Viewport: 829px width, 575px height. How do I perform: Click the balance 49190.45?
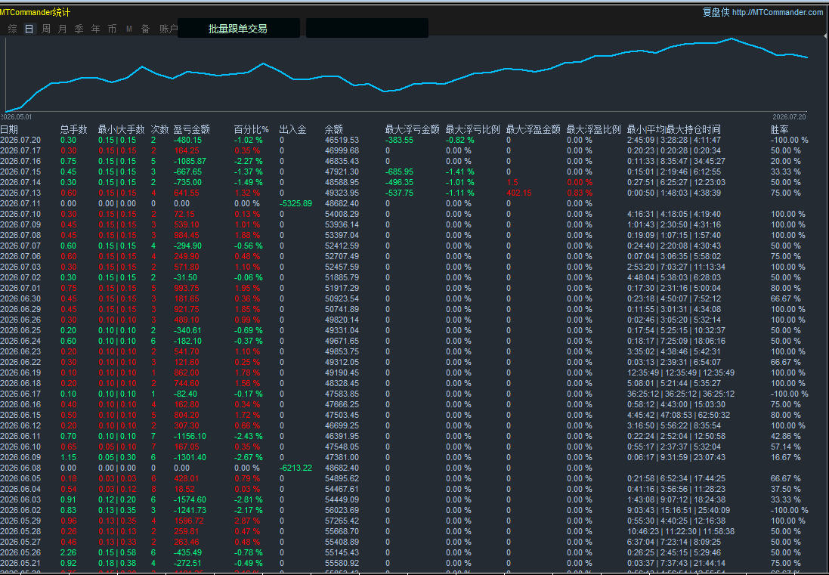click(342, 373)
